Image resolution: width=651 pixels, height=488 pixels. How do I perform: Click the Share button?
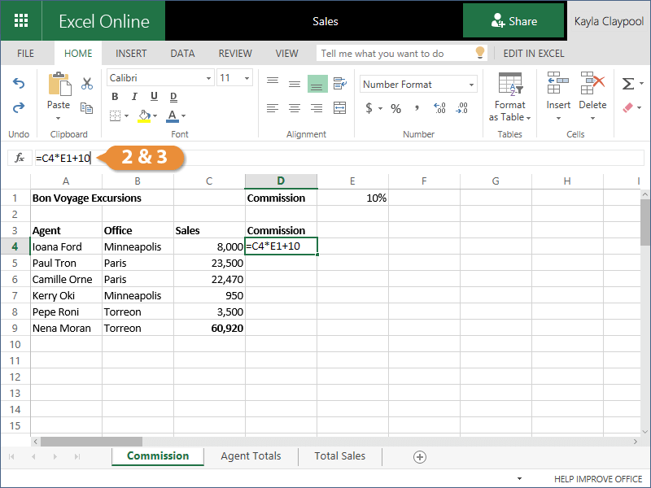[x=513, y=21]
